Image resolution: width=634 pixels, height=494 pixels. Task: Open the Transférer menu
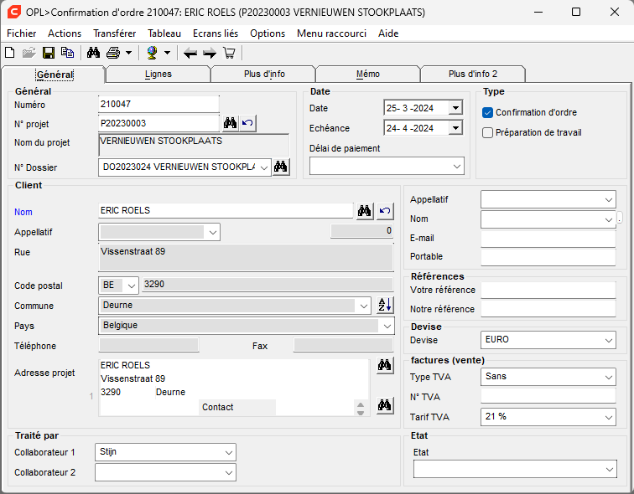[114, 33]
